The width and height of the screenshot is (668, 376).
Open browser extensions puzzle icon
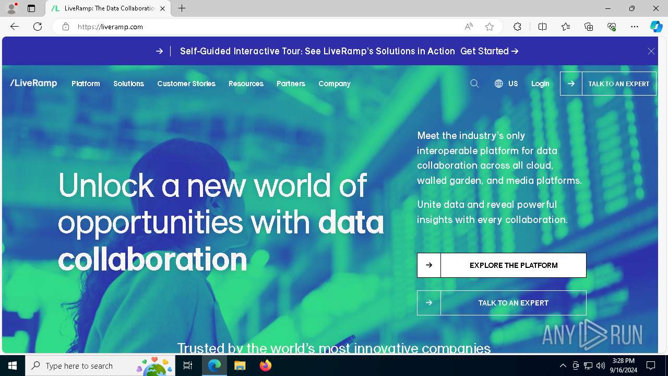[x=517, y=27]
